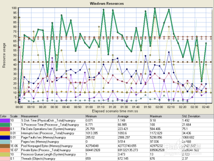Click the Processor Queue Length maximum 13
Viewport: 214px width, 161px height.
(152, 154)
